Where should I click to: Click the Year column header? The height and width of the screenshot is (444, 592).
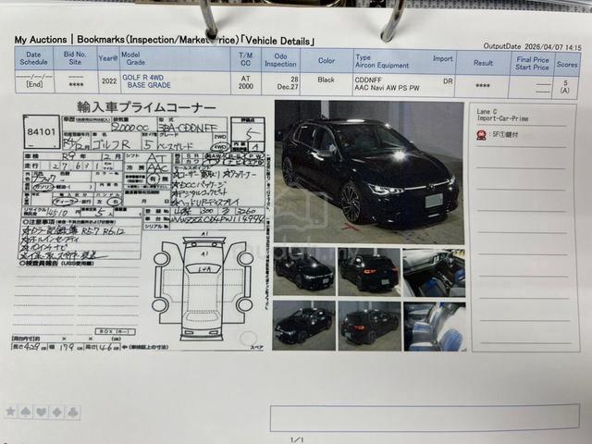(x=108, y=59)
